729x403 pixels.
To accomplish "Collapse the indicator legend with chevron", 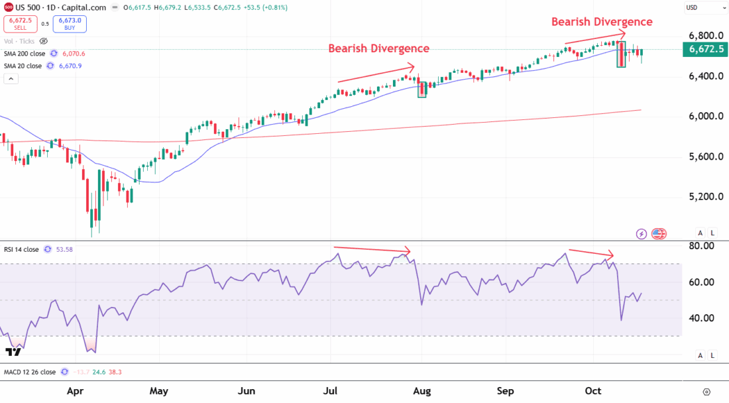I will point(11,79).
